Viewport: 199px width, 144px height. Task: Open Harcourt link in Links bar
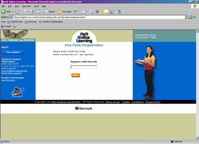31,22
